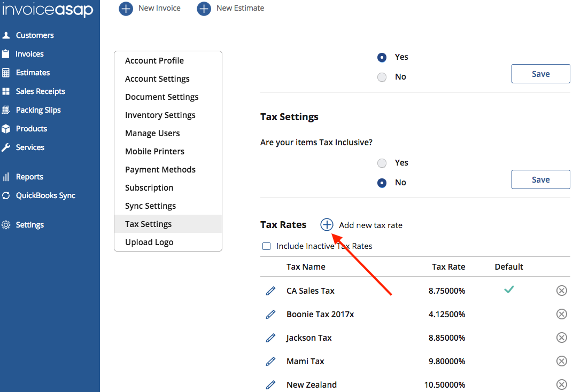Select No radio in top section

tap(382, 77)
